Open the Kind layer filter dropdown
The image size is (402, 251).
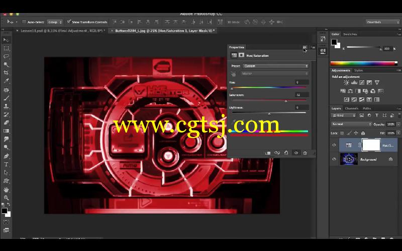[344, 115]
